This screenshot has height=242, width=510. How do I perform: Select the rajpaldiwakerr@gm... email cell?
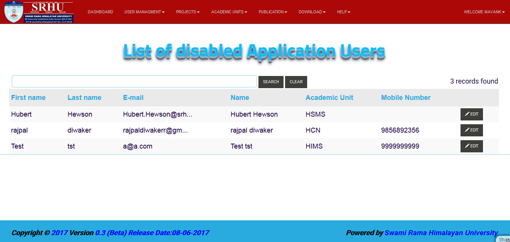click(x=155, y=130)
